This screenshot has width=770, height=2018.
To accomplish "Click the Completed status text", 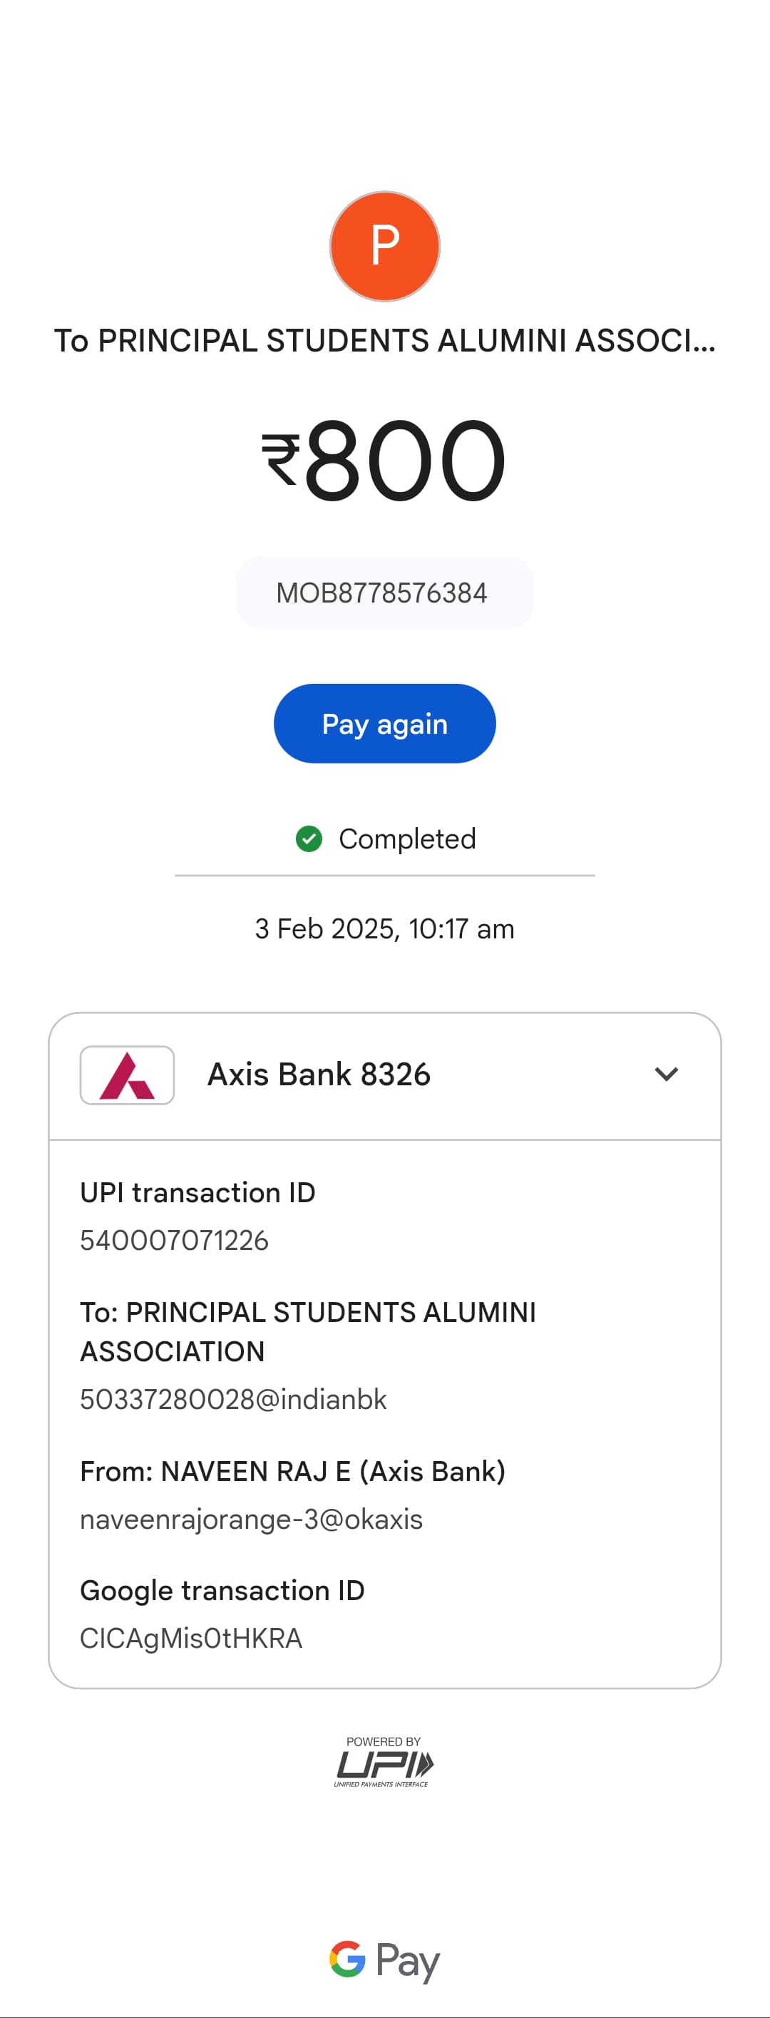I will click(407, 839).
